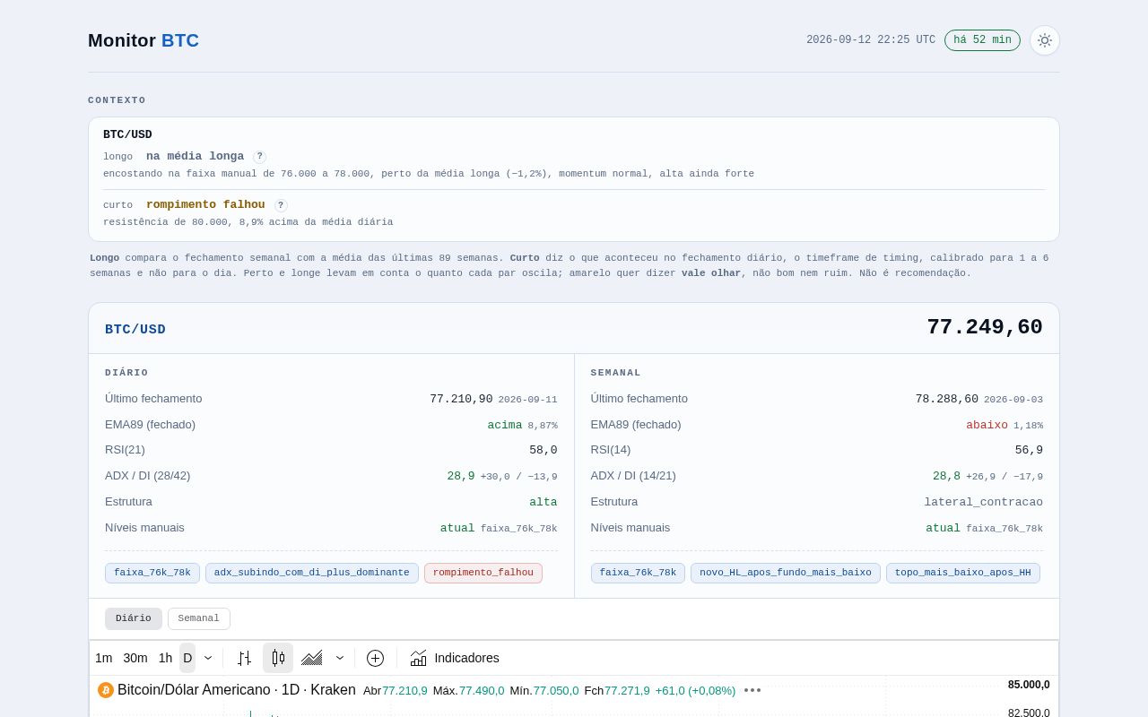Switch to the Semanal chart tab
The image size is (1148, 717).
tap(199, 618)
